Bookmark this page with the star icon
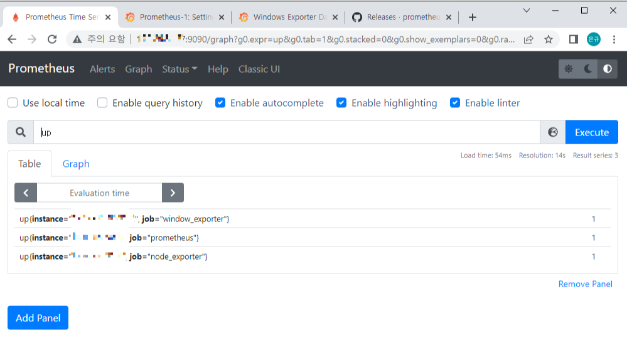The width and height of the screenshot is (627, 350). point(549,39)
